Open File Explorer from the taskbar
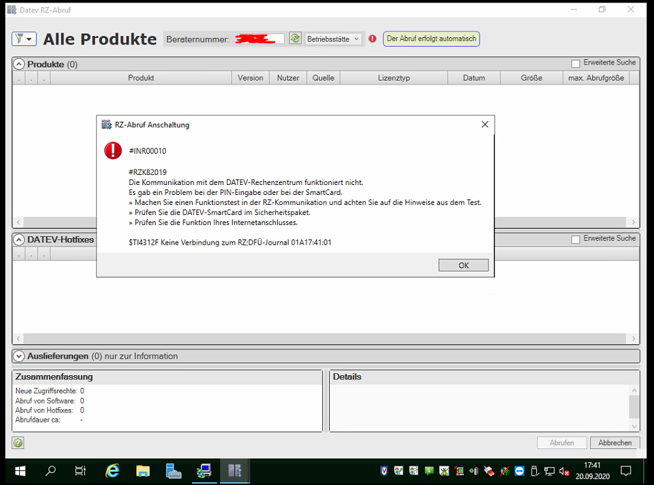 pos(143,471)
